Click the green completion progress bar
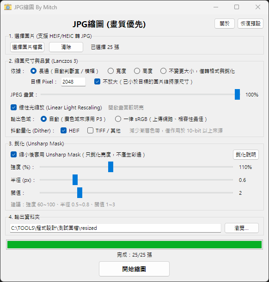 pyautogui.click(x=134, y=245)
